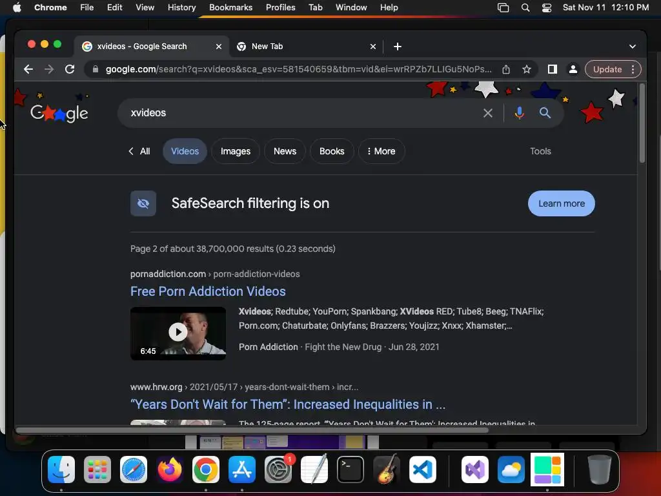The height and width of the screenshot is (496, 661).
Task: Launch Visual Studio Code from the Dock
Action: (x=423, y=470)
